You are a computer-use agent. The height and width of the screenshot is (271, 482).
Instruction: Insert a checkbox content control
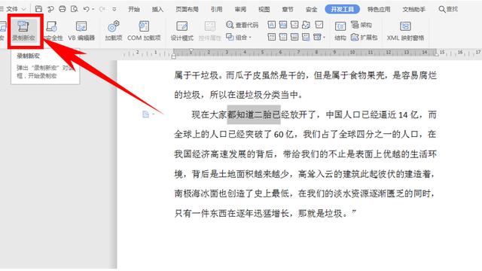coord(319,25)
